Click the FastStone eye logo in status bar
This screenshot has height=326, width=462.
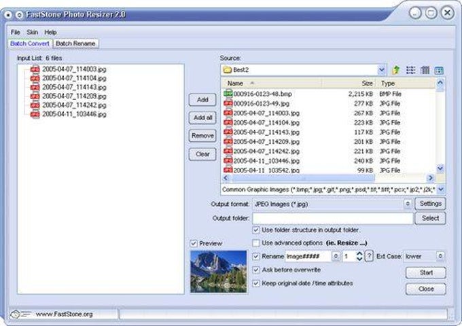tap(18, 314)
